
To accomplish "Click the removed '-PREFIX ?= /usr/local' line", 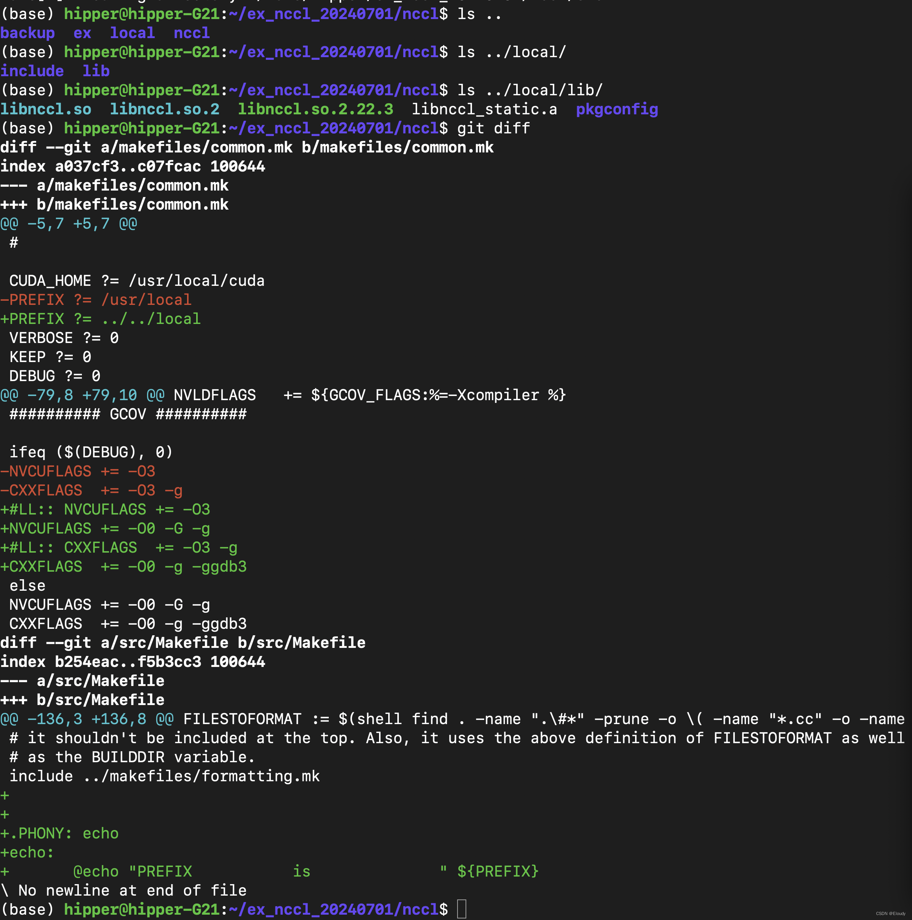I will pos(96,300).
